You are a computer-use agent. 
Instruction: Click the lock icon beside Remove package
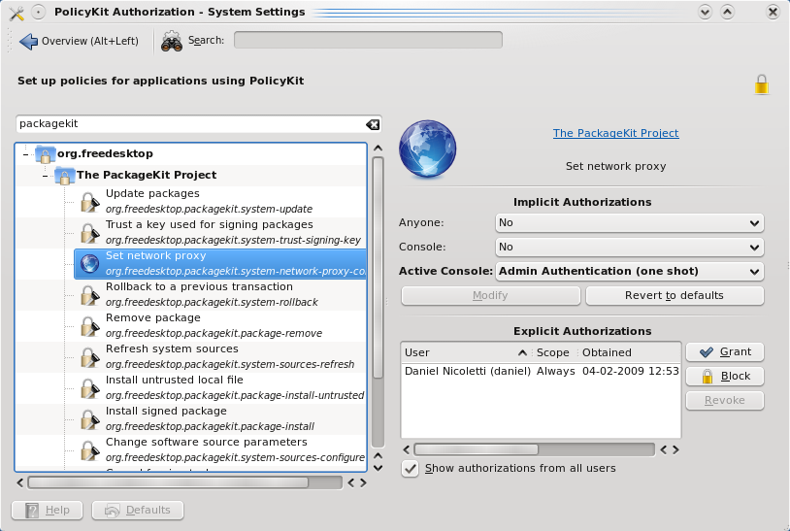90,325
